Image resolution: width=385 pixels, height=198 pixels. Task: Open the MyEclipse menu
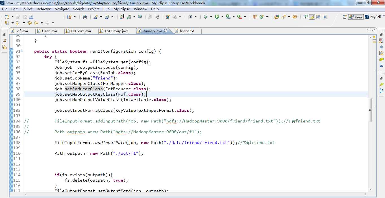(x=122, y=9)
